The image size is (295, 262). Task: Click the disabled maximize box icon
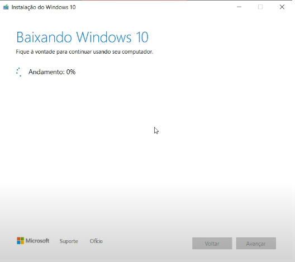click(260, 7)
